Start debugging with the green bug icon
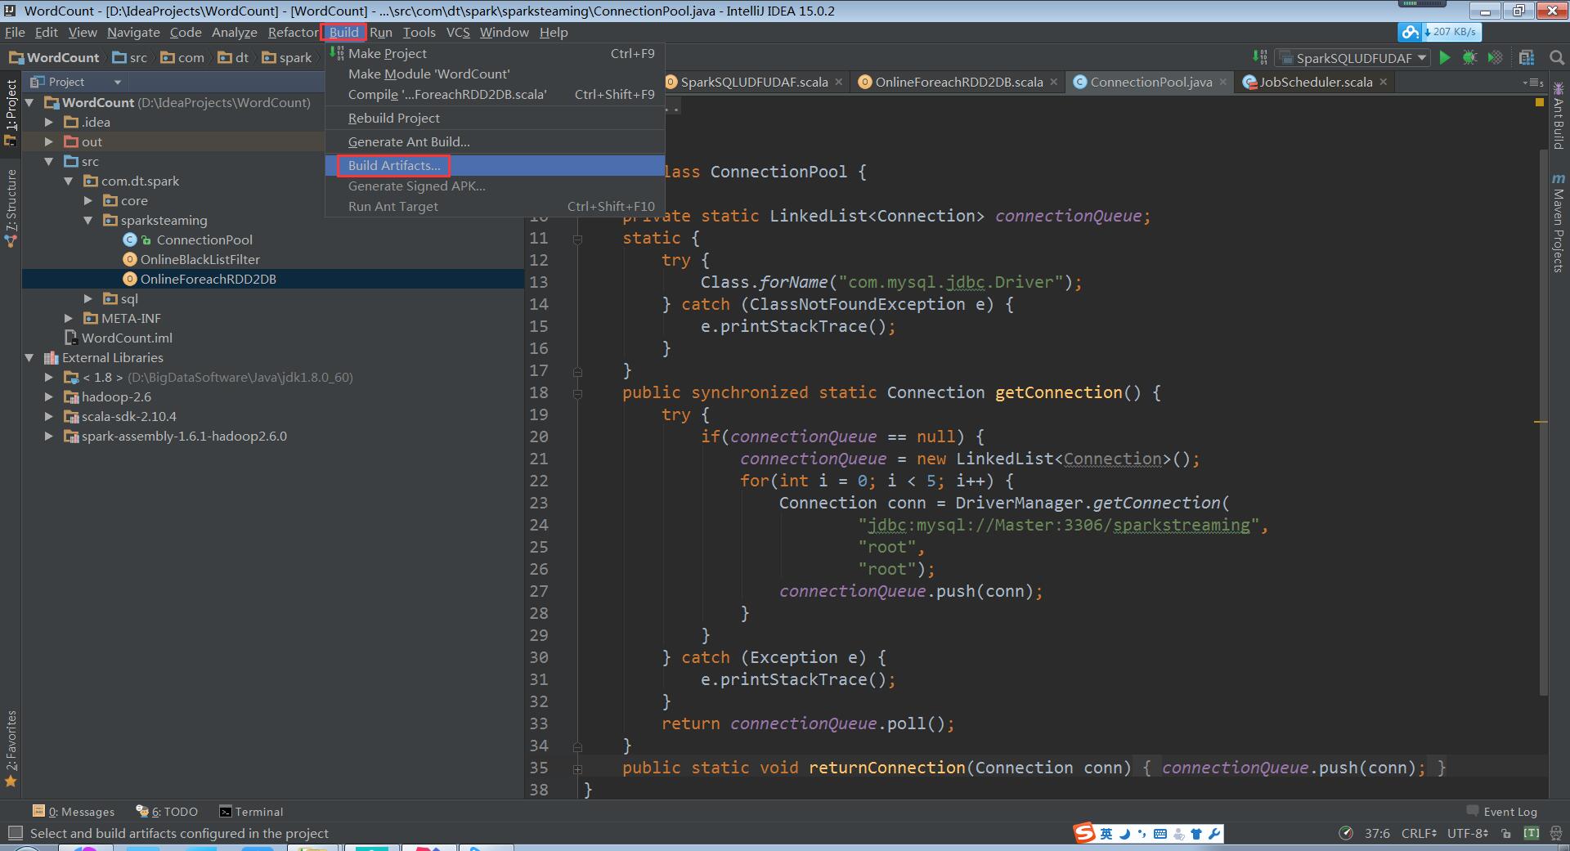The width and height of the screenshot is (1570, 851). pyautogui.click(x=1469, y=57)
